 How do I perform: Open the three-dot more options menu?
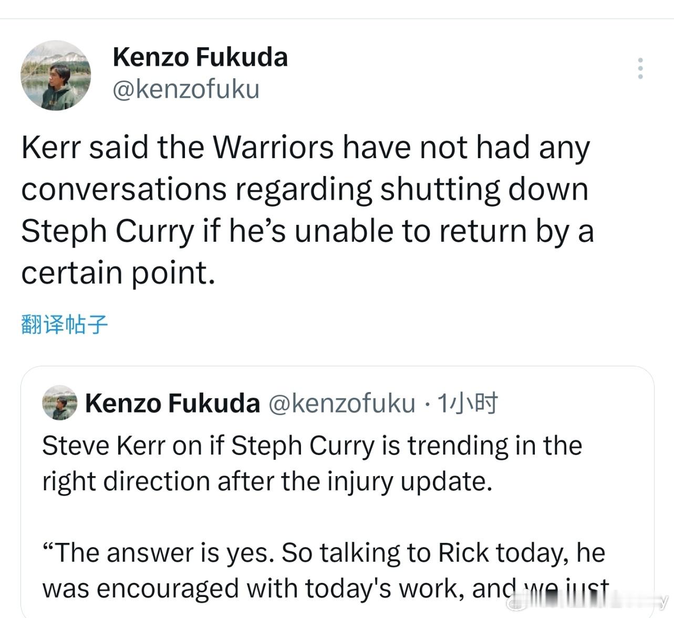pyautogui.click(x=640, y=68)
